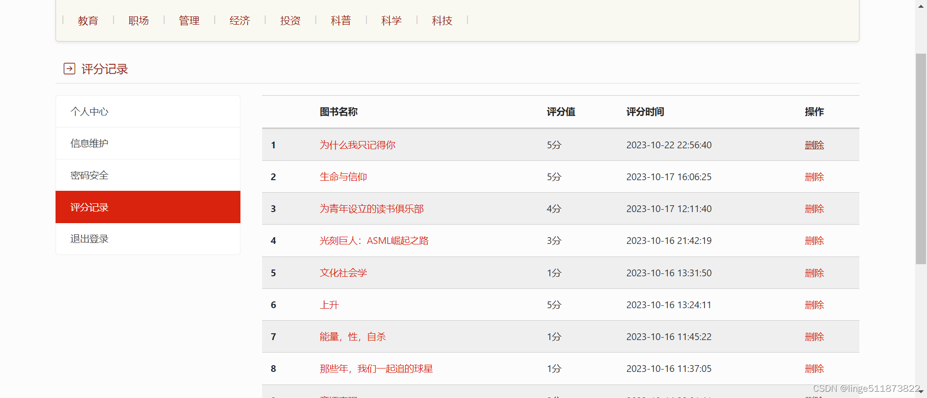
Task: Delete rating for 能量，性，自杀
Action: coord(815,337)
